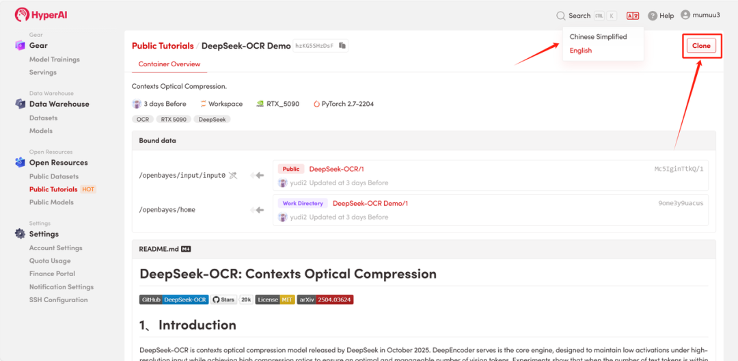
Task: Open the Help icon
Action: coord(653,16)
